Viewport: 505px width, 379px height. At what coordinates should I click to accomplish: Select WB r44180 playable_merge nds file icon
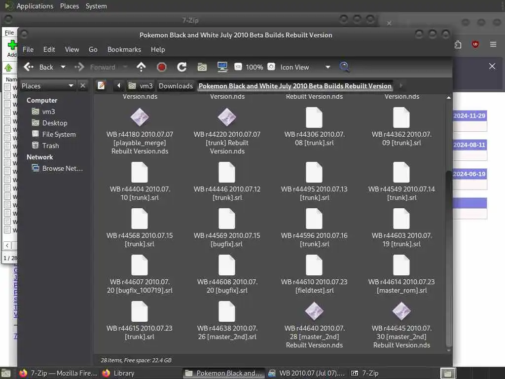(x=140, y=117)
